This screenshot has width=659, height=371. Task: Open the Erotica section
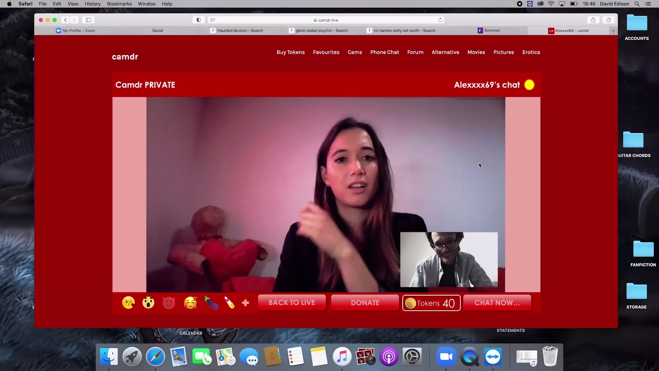tap(531, 52)
